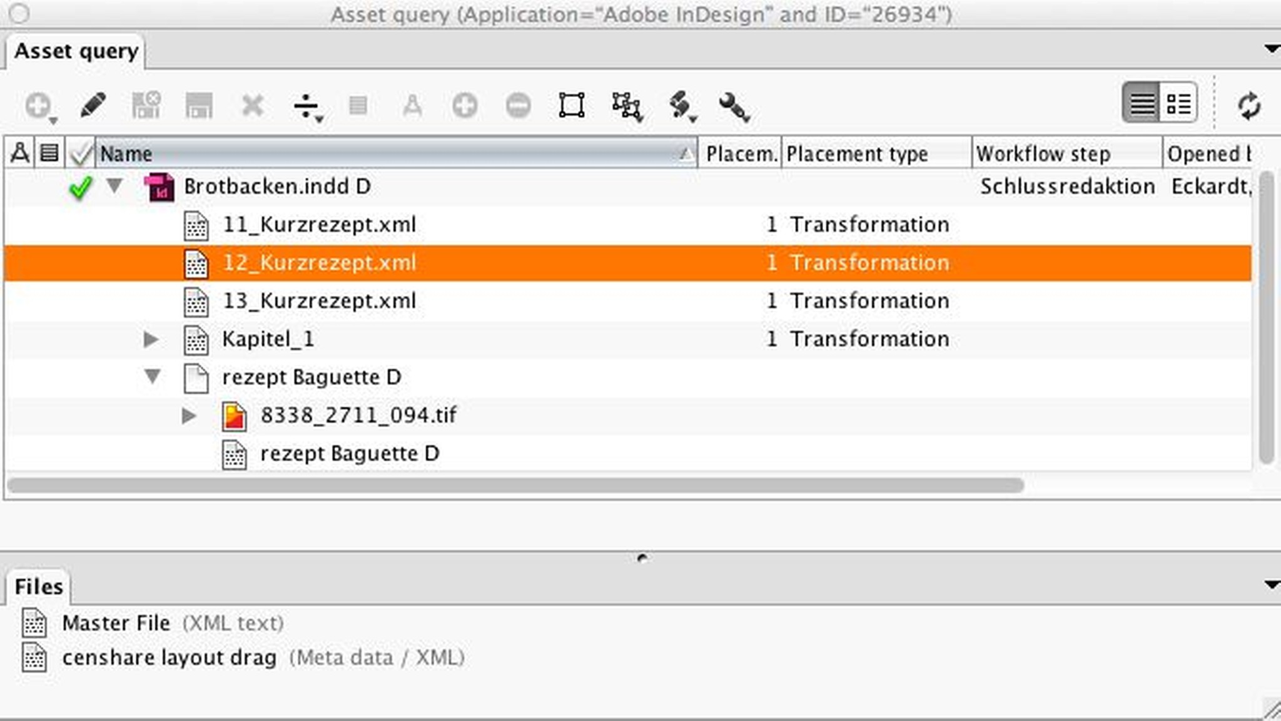
Task: Select the Asset query tab
Action: click(x=76, y=51)
